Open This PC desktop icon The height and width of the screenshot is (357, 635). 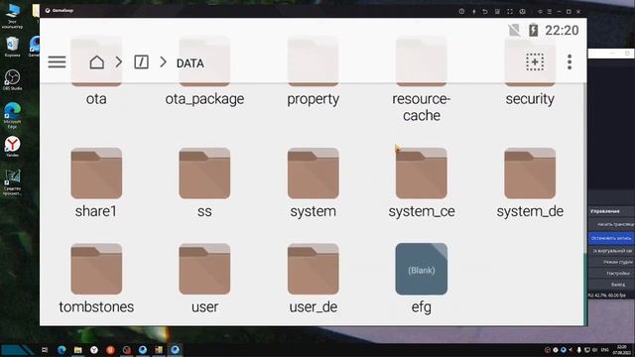(x=12, y=16)
